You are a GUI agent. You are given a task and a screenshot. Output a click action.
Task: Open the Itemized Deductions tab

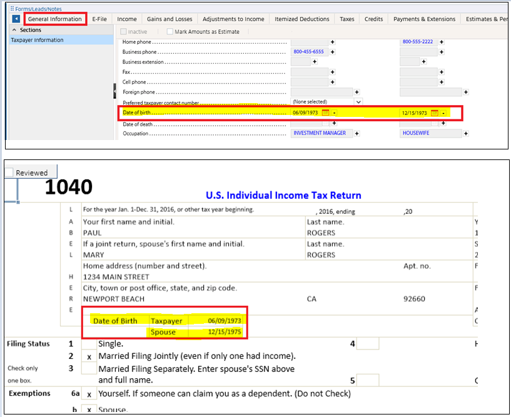coord(301,19)
